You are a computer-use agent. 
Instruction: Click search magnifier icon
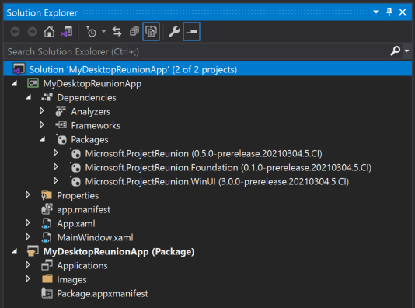tap(395, 51)
